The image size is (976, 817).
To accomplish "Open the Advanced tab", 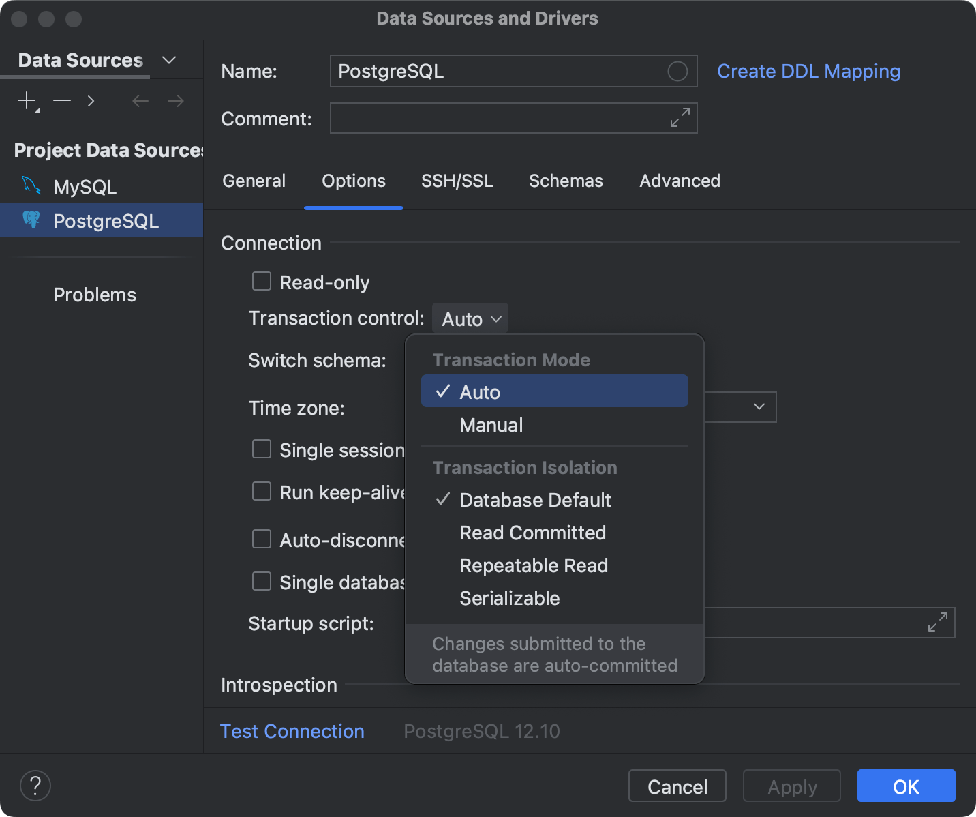I will (x=680, y=181).
